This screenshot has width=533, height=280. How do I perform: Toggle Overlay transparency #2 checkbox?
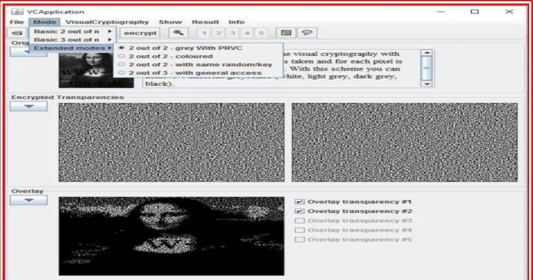[299, 211]
